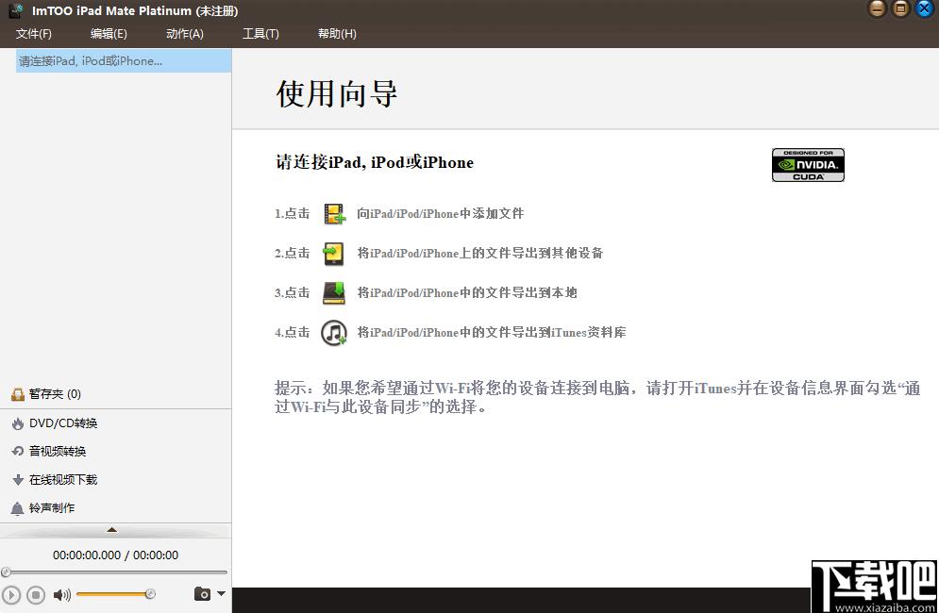Minimize the ImTOO window

click(x=878, y=8)
